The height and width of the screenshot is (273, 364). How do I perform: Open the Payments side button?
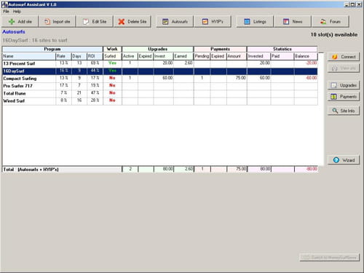[x=344, y=97]
